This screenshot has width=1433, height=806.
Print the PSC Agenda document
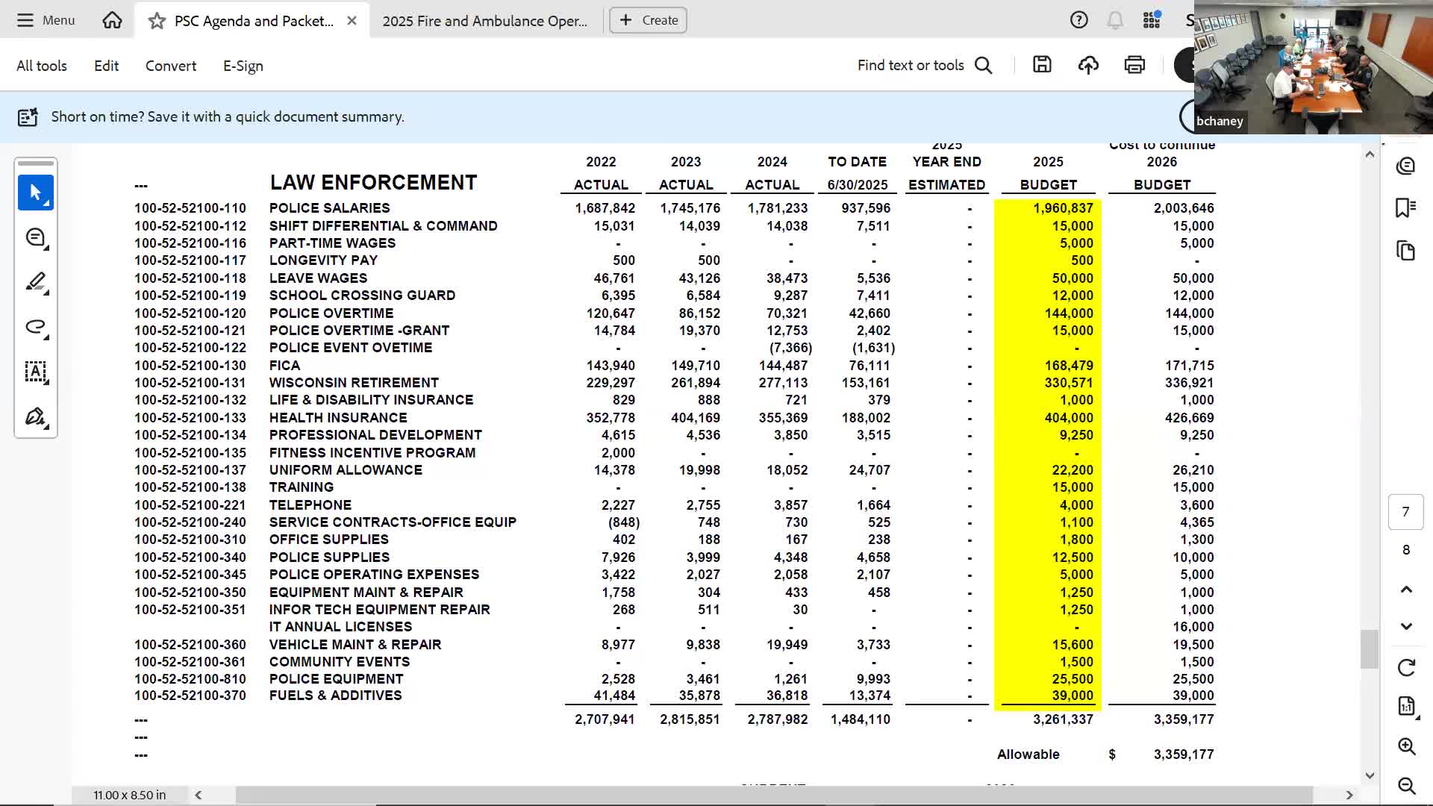(x=1134, y=65)
